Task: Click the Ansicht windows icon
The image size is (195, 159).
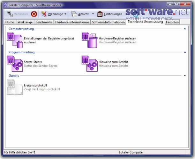Action: tap(74, 14)
